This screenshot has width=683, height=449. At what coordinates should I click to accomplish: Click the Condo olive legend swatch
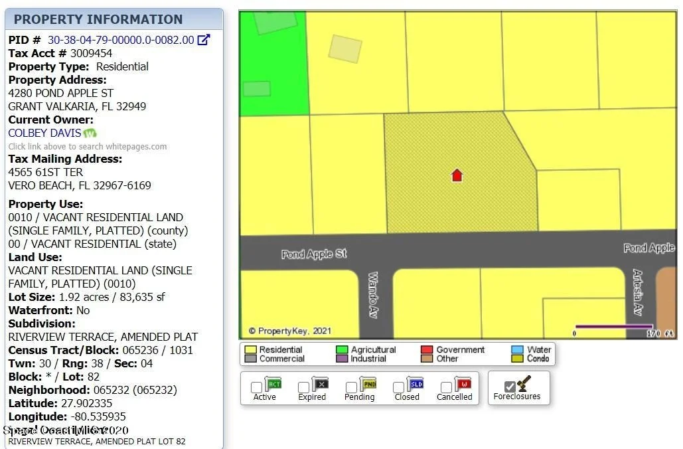click(518, 359)
